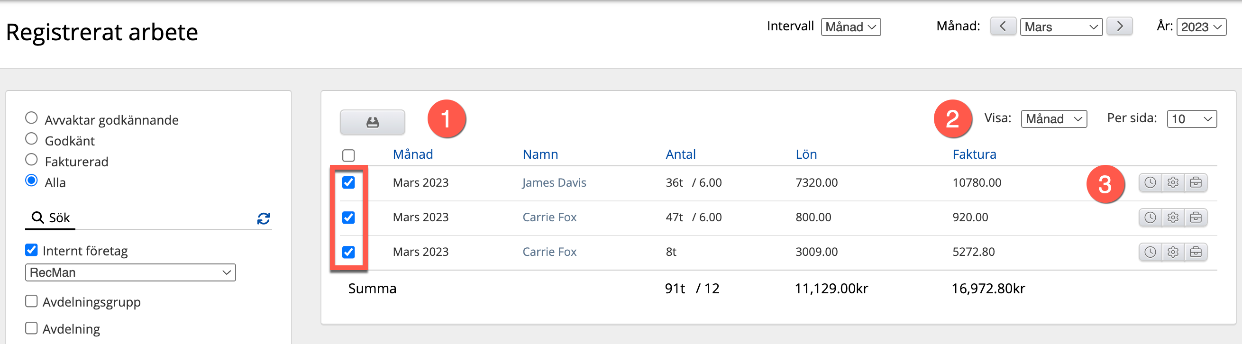Toggle the select-all checkbox in table header
This screenshot has width=1242, height=344.
point(348,155)
